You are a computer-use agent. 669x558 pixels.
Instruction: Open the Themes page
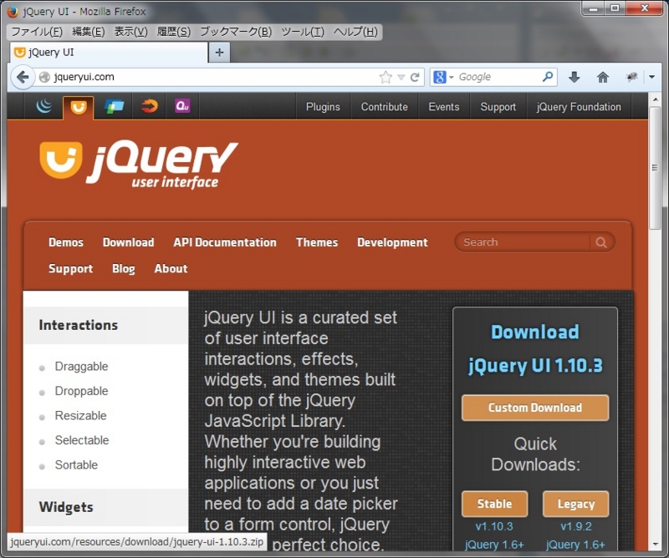pos(317,242)
